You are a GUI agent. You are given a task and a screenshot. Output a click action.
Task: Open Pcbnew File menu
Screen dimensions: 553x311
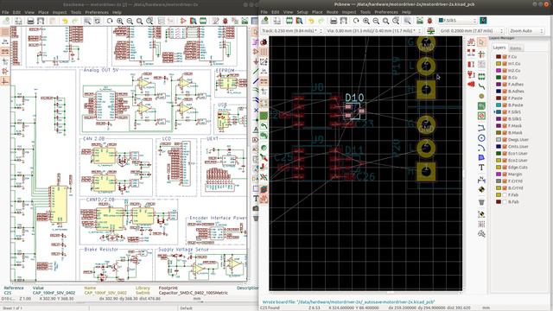coord(264,12)
